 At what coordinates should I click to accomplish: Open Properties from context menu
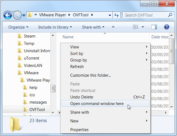79,130
